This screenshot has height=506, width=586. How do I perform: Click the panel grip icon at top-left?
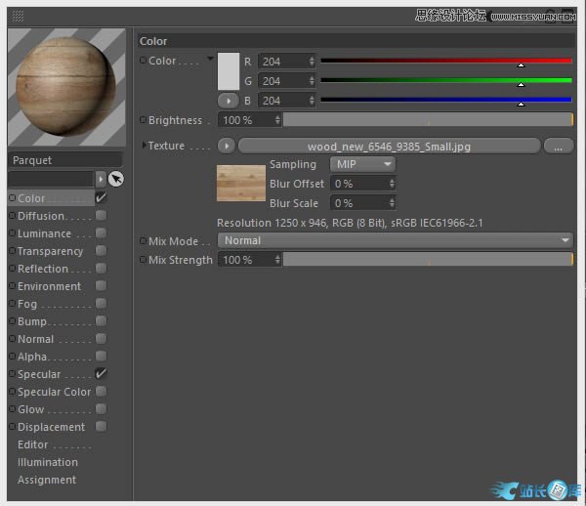[x=18, y=16]
